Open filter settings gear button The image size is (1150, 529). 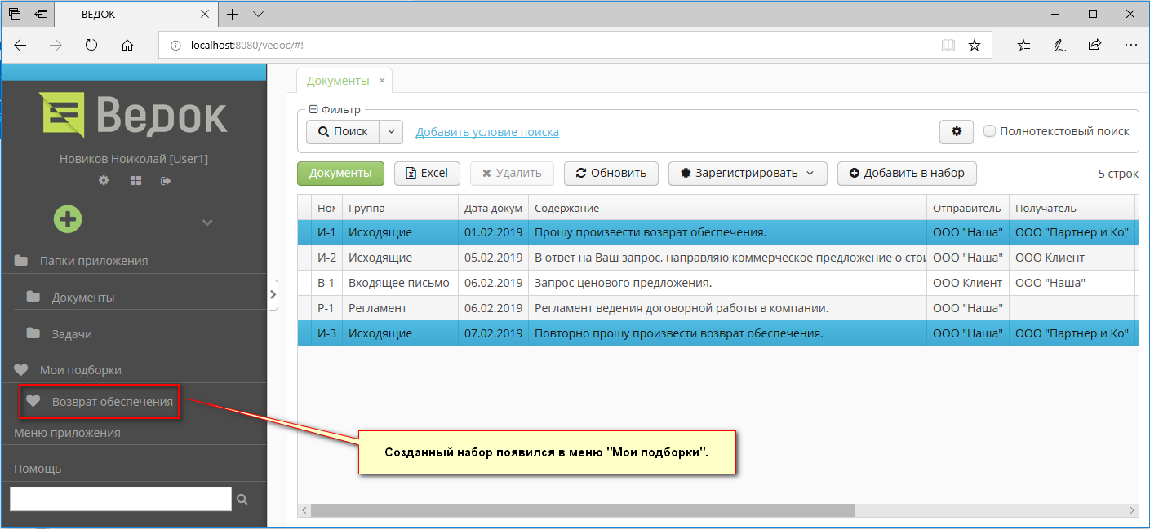(956, 132)
